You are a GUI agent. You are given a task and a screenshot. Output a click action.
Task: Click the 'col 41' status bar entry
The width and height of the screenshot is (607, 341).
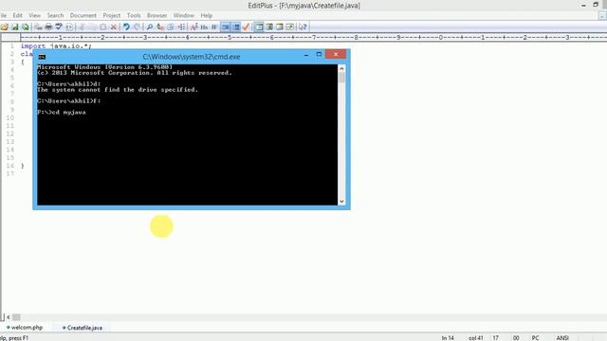click(476, 337)
